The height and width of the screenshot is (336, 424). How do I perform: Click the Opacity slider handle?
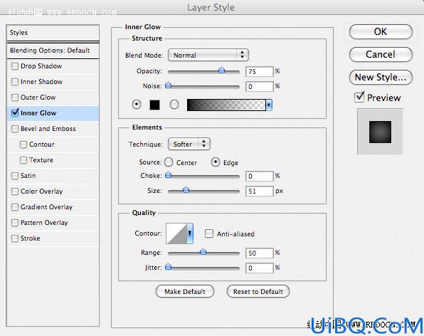click(221, 70)
